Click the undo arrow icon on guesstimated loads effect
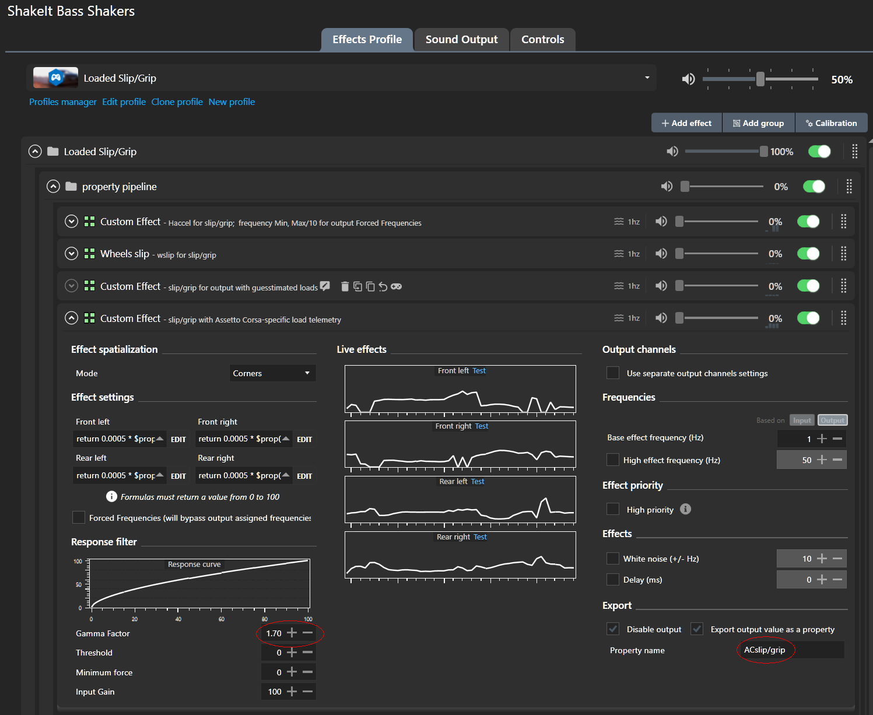The height and width of the screenshot is (715, 873). tap(383, 286)
